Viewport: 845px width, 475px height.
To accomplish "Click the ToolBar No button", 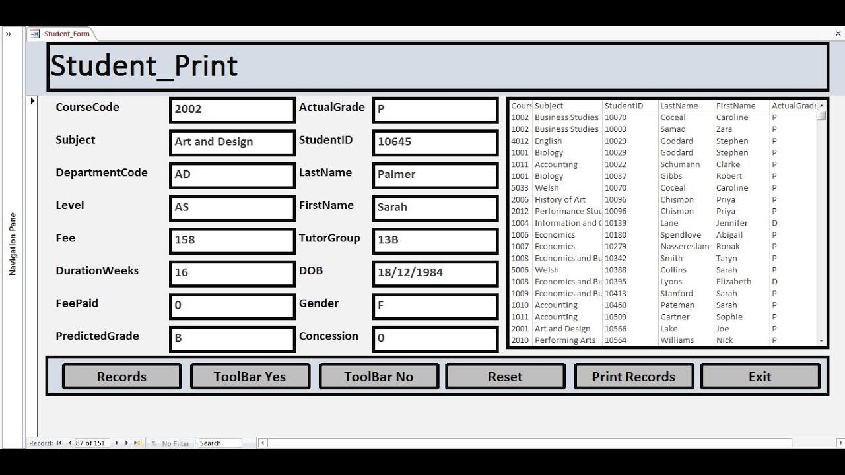I will (378, 377).
